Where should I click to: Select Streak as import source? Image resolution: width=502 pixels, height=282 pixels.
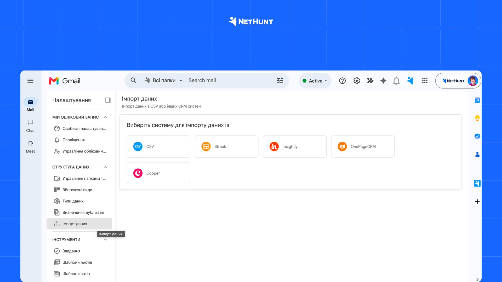point(226,146)
